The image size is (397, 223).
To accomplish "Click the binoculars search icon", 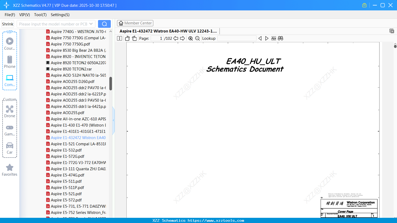I will (280, 38).
